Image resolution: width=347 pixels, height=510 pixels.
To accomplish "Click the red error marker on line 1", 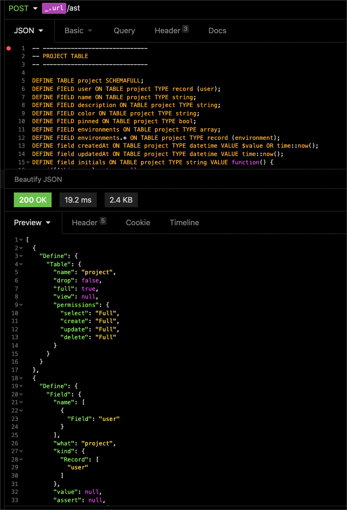I will (x=9, y=48).
